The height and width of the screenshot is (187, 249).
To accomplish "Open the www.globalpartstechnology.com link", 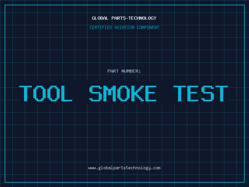I will coord(124,168).
